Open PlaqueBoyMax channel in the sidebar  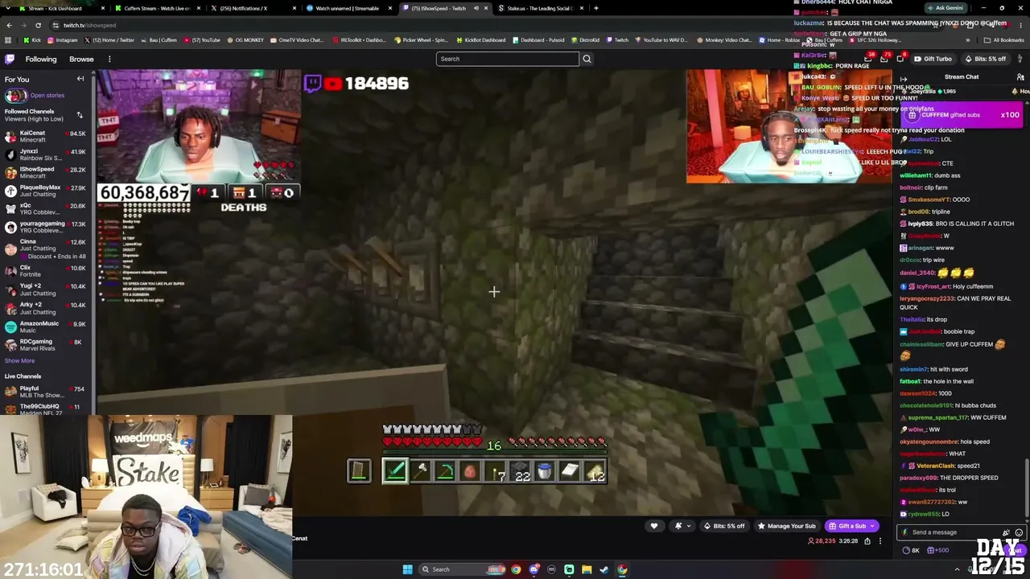point(45,191)
